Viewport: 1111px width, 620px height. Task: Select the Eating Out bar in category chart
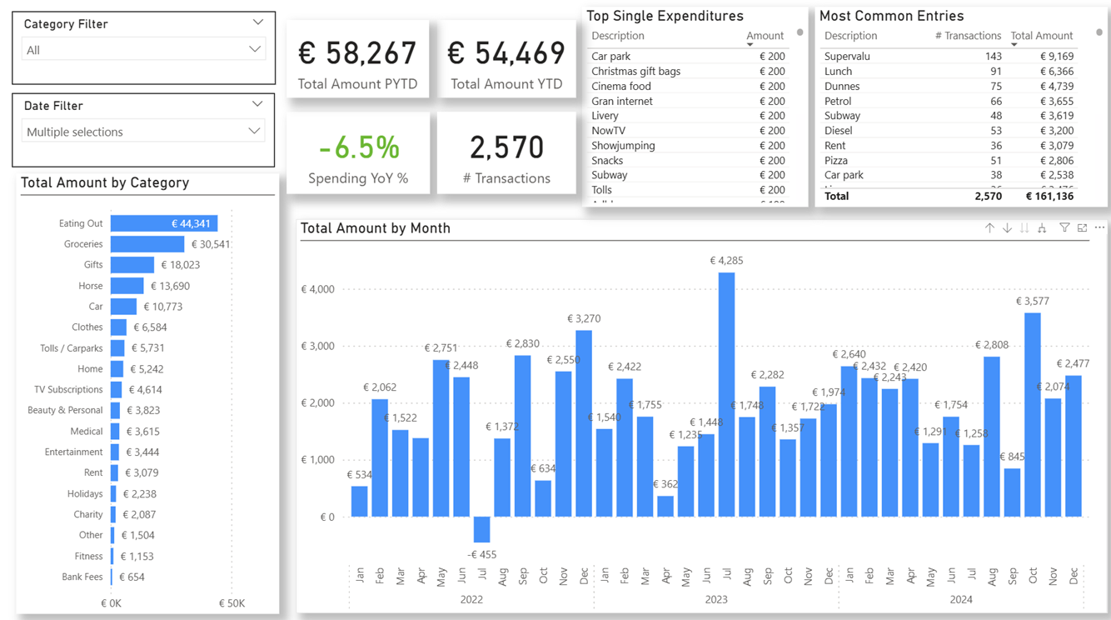coord(163,223)
